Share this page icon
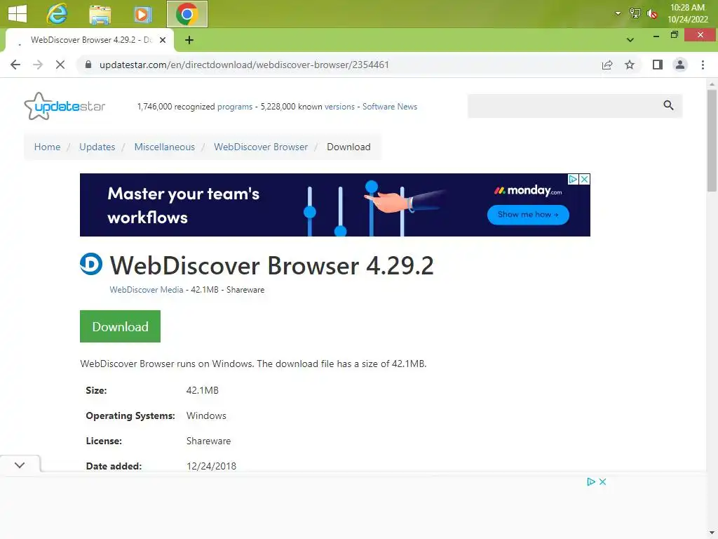 click(607, 65)
